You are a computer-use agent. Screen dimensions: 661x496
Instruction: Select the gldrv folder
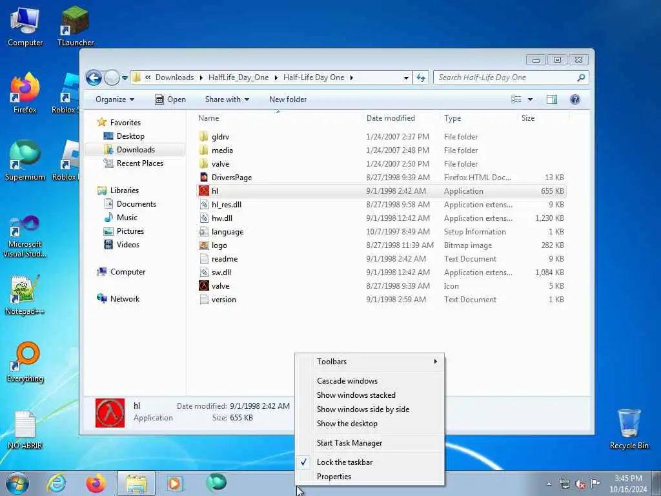coord(381,137)
